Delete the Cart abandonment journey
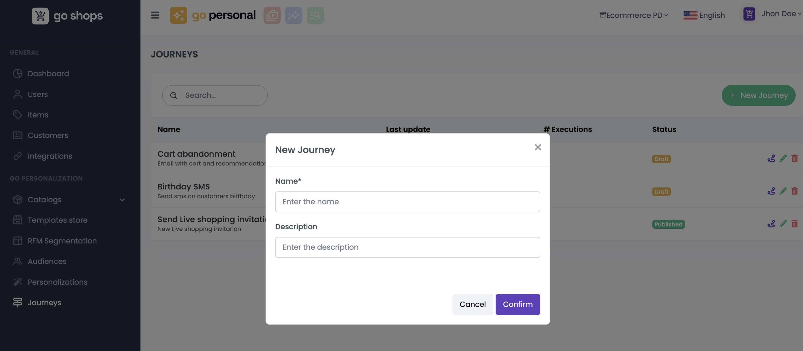This screenshot has width=803, height=351. tap(794, 158)
